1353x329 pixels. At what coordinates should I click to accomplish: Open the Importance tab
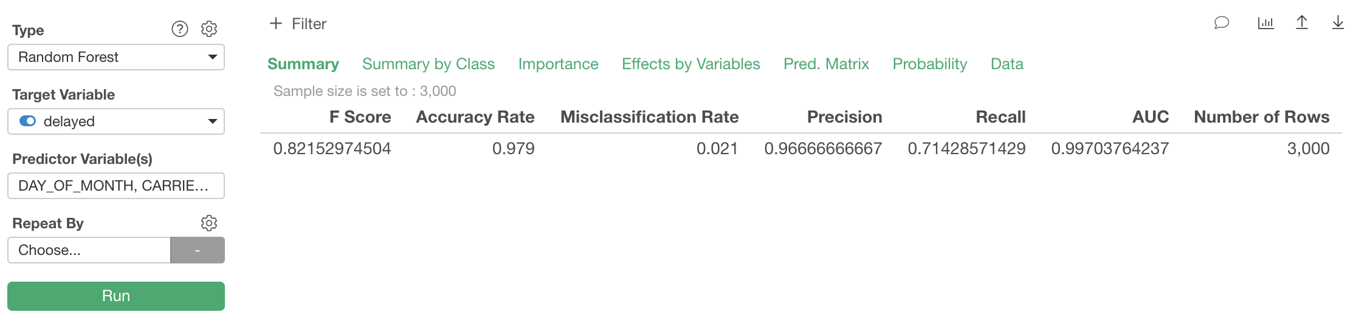(558, 64)
